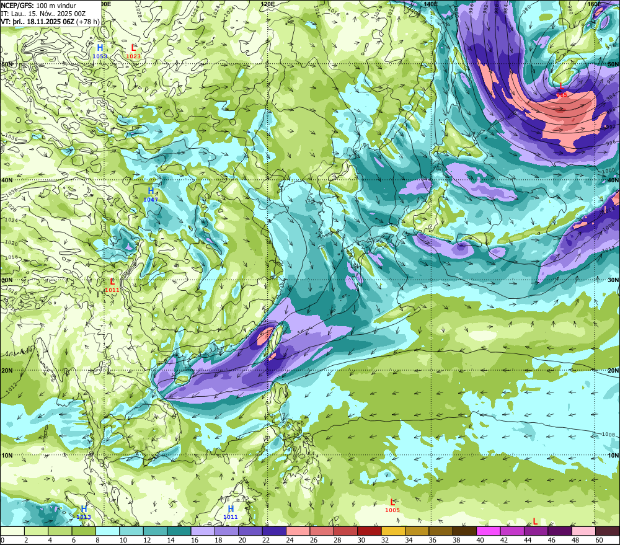Click the legend value 60
The width and height of the screenshot is (620, 545).
pos(599,540)
